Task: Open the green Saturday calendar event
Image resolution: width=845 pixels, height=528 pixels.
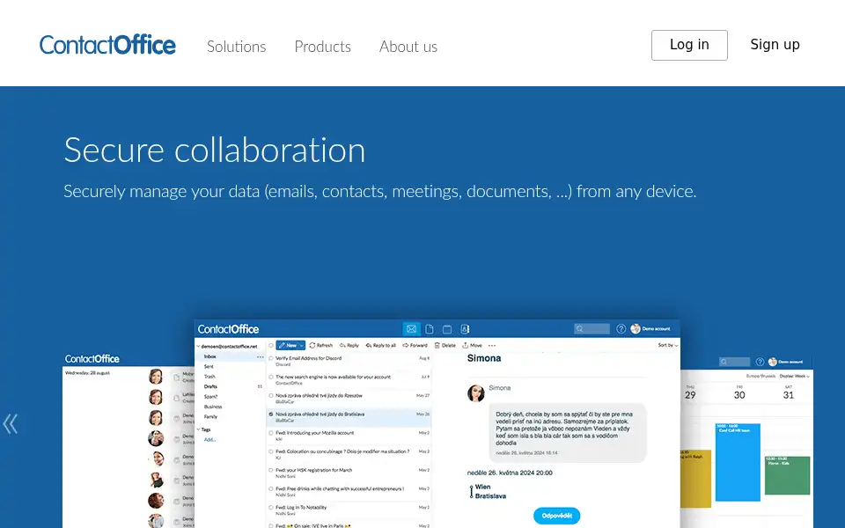Action: pos(787,475)
